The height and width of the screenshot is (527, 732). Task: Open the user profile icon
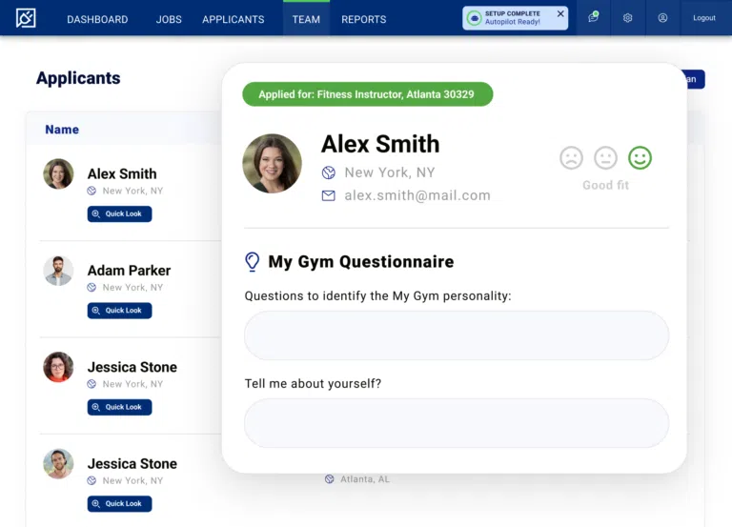coord(662,18)
